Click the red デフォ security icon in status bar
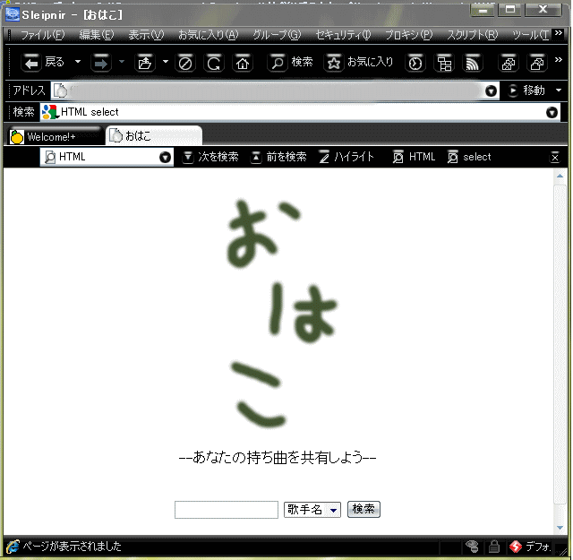Image resolution: width=573 pixels, height=560 pixels. tap(516, 547)
